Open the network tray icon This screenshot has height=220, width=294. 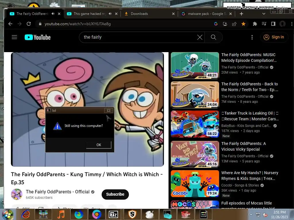coord(258,215)
